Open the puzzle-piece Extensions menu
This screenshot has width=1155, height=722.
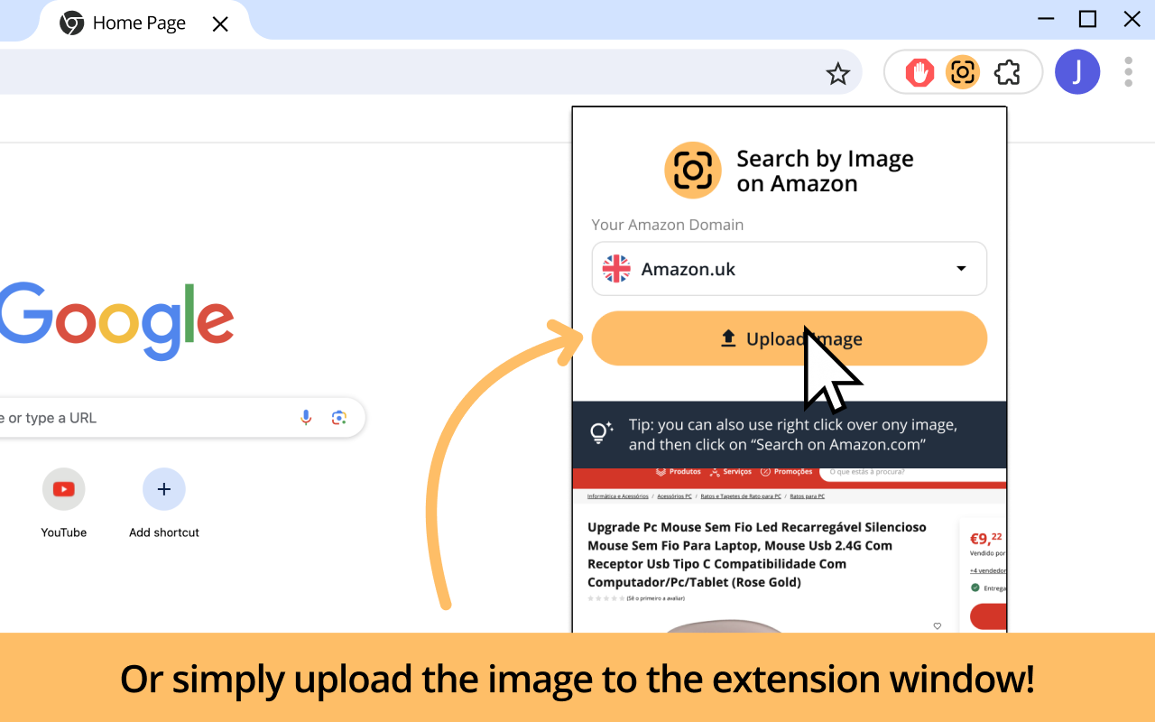click(1007, 72)
